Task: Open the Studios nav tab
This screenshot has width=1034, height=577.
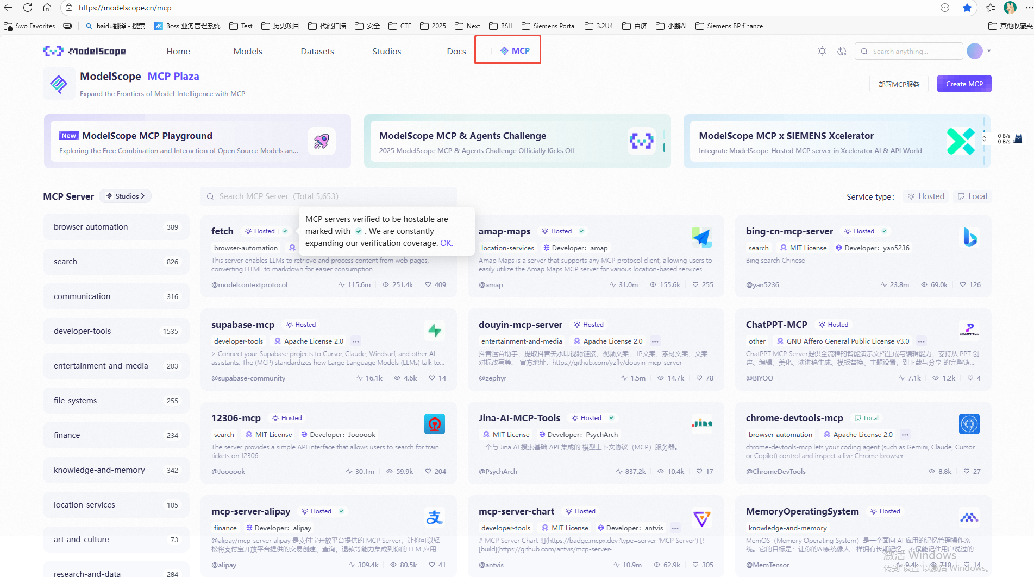Action: point(387,51)
